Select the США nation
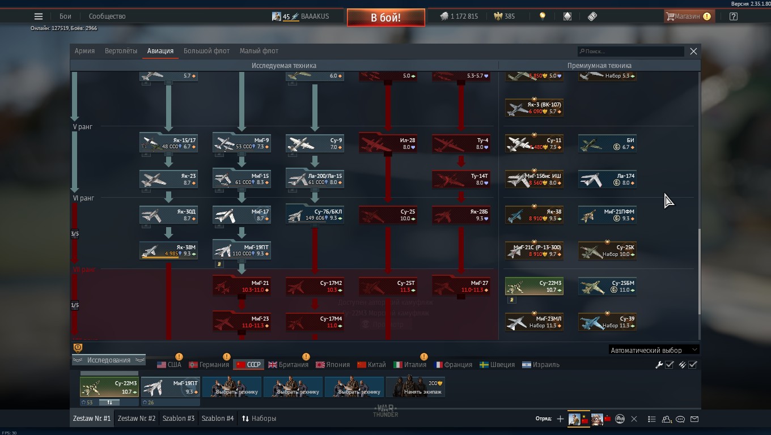The height and width of the screenshot is (435, 771). 169,365
